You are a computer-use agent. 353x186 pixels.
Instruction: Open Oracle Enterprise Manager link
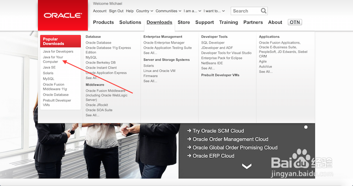[x=164, y=42]
